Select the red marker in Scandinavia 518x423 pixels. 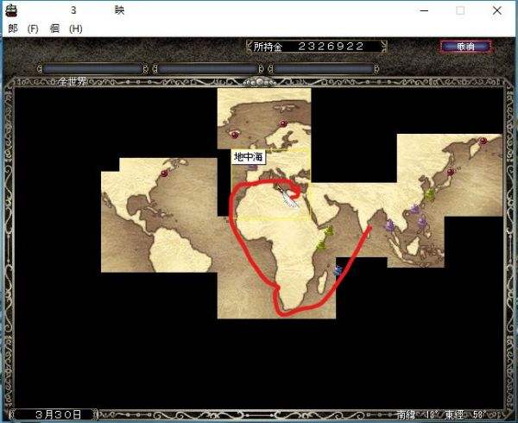point(282,123)
